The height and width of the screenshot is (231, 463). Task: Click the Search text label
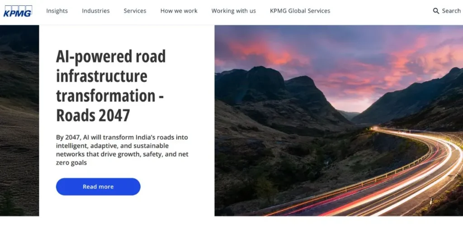(451, 11)
